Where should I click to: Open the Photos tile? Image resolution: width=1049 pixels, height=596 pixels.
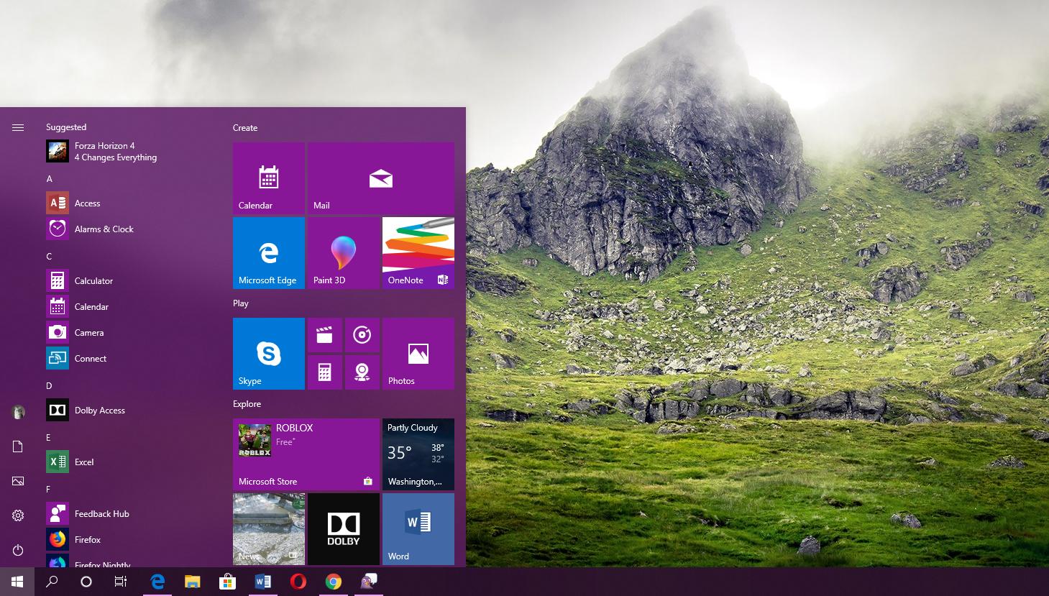coord(418,354)
